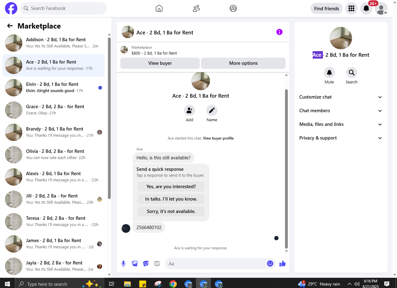
Task: Click the chat messages scrollbar
Action: [x=287, y=169]
